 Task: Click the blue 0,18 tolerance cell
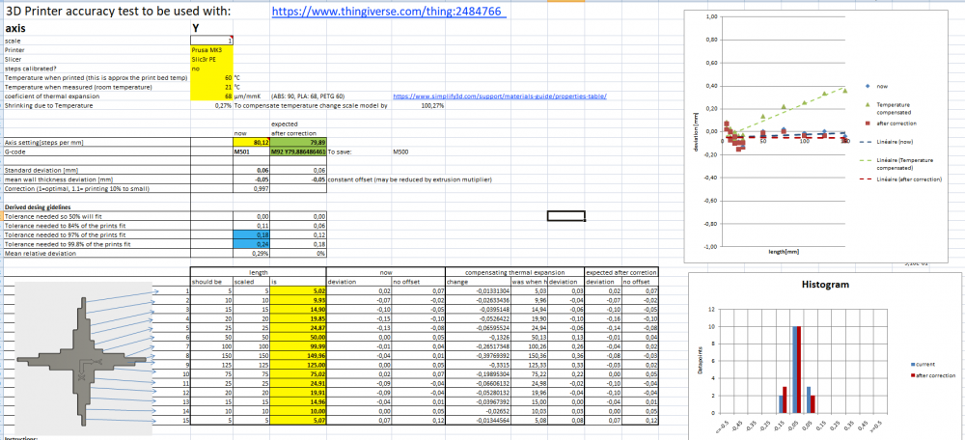251,235
